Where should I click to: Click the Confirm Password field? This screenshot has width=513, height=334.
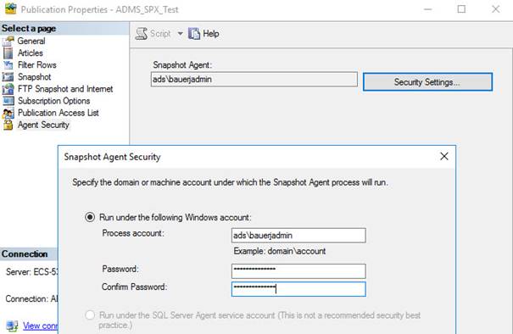tap(298, 289)
